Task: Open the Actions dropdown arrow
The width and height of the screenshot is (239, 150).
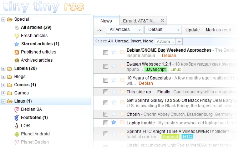Action: 179,42
